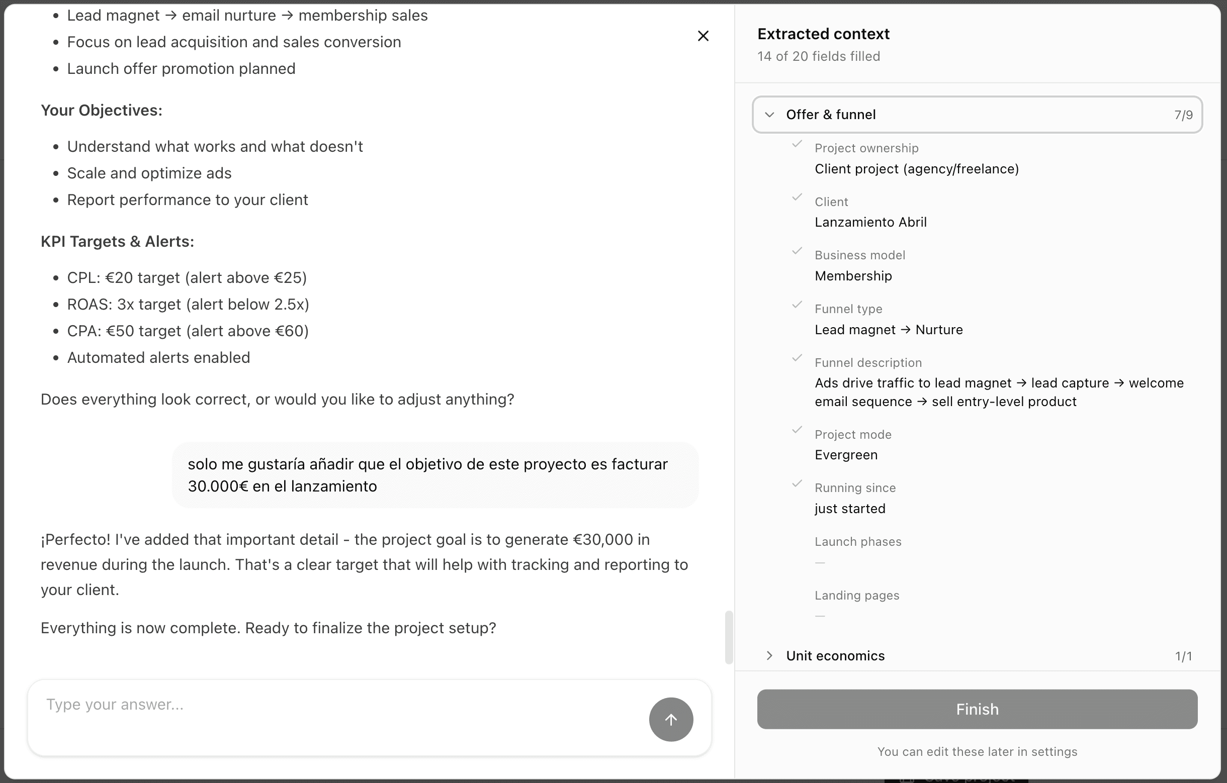
Task: Expand the Unit economics section
Action: click(769, 656)
